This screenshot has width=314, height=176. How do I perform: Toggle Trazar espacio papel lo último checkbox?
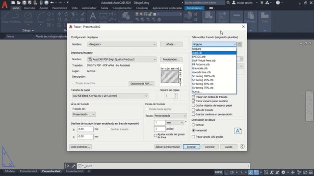(x=193, y=101)
